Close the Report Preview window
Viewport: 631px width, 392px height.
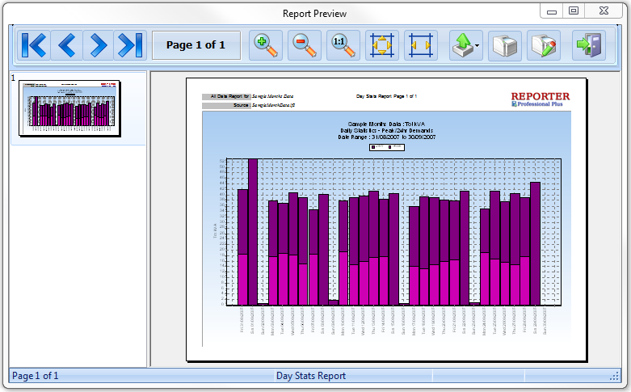(x=604, y=11)
